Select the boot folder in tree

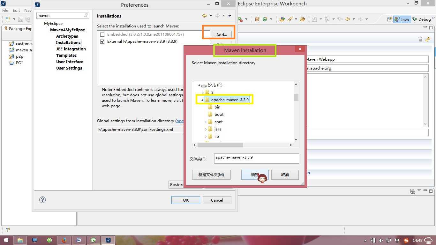[219, 115]
